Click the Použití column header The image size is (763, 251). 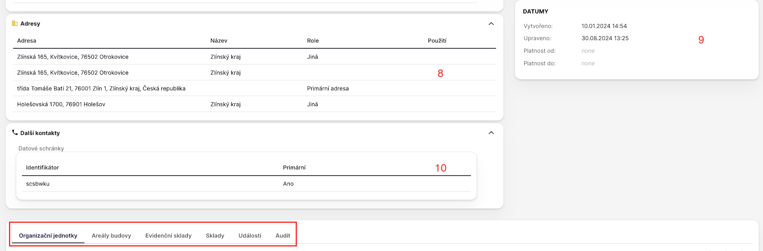pyautogui.click(x=437, y=41)
